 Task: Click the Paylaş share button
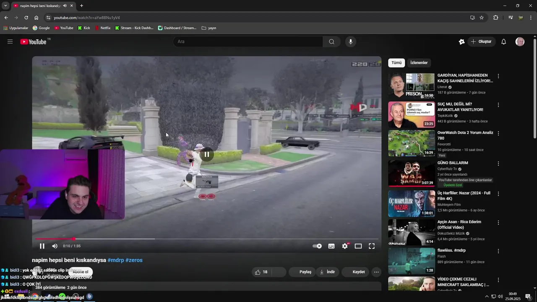[302, 272]
